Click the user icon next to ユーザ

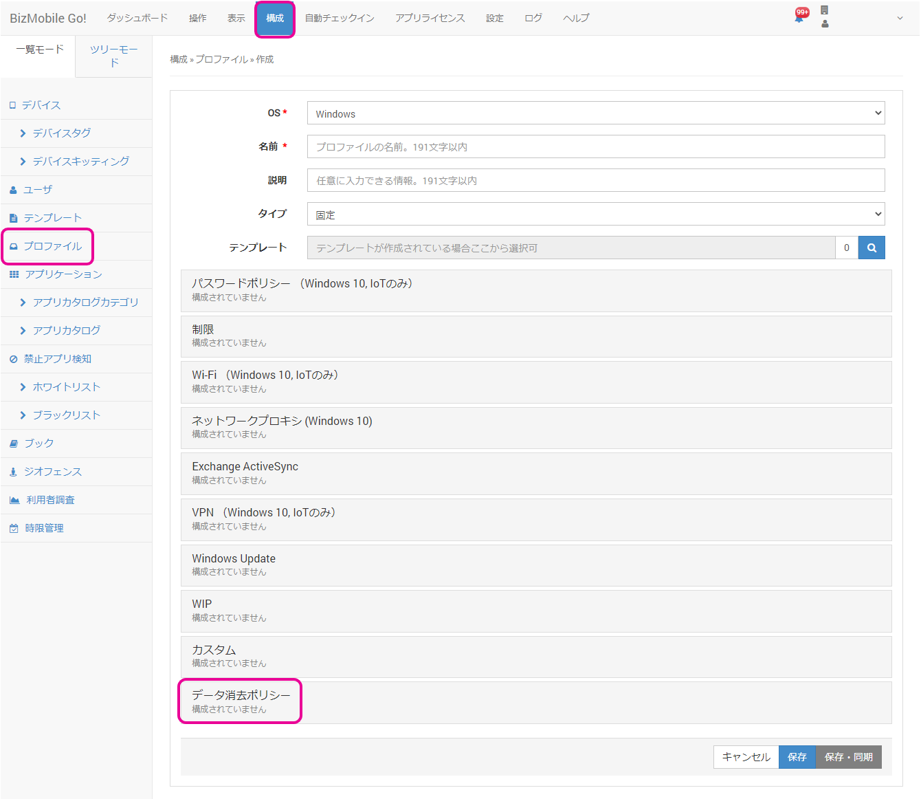point(13,190)
